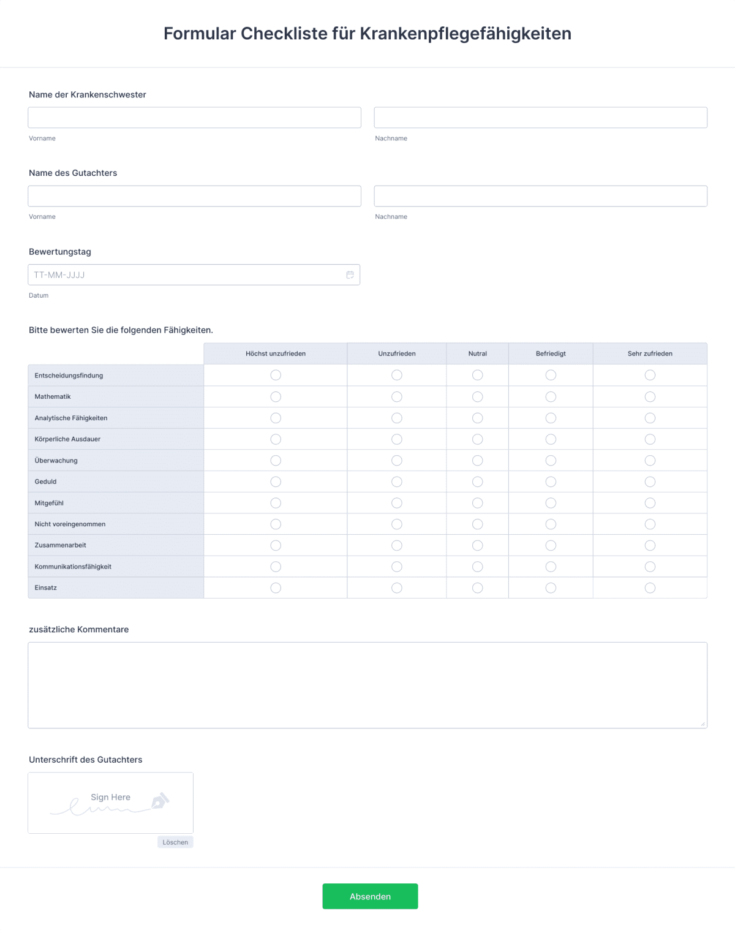Click the signature pen icon in Sign Here area

160,801
